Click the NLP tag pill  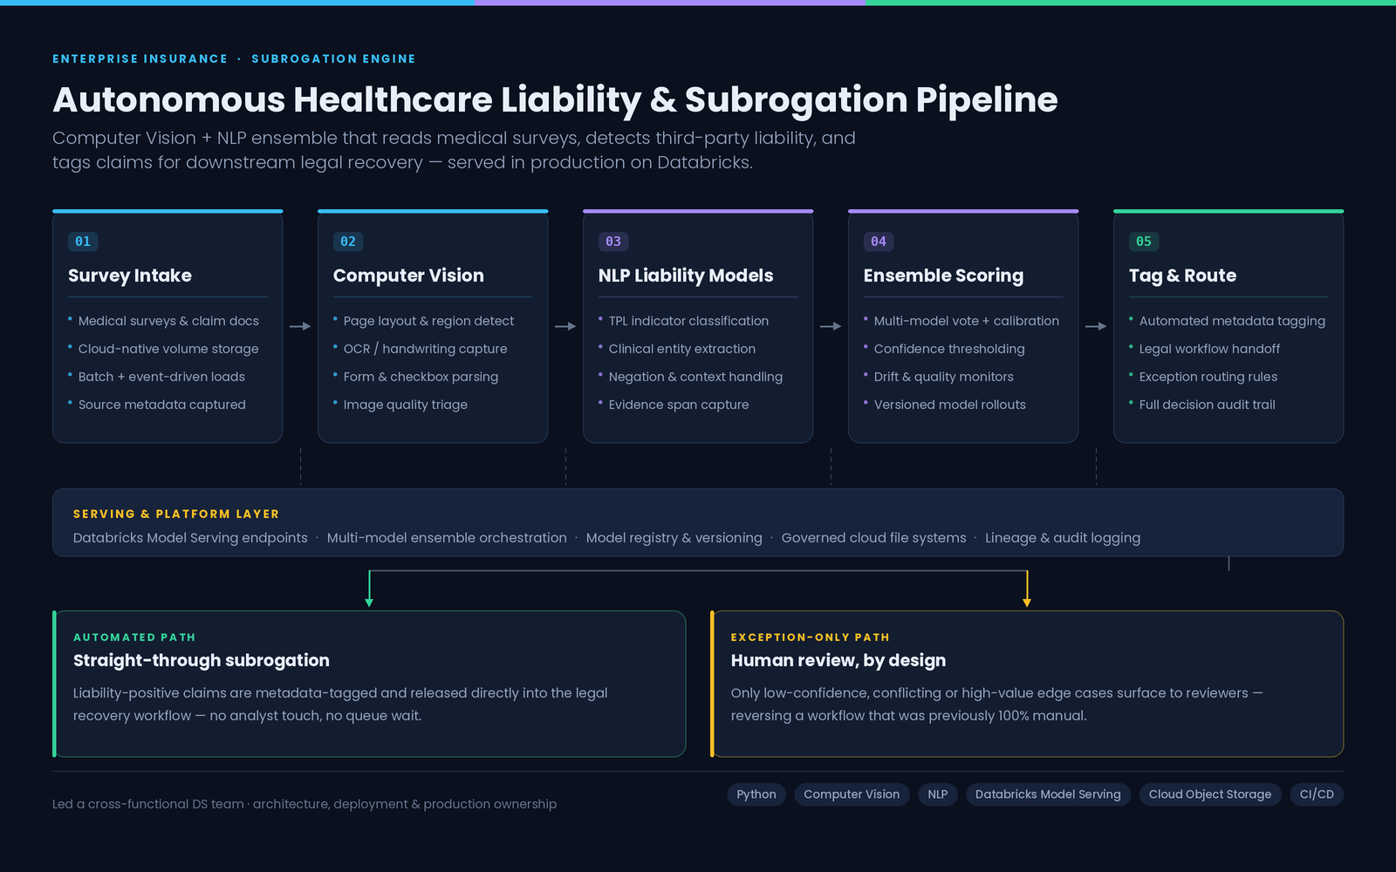pos(938,794)
